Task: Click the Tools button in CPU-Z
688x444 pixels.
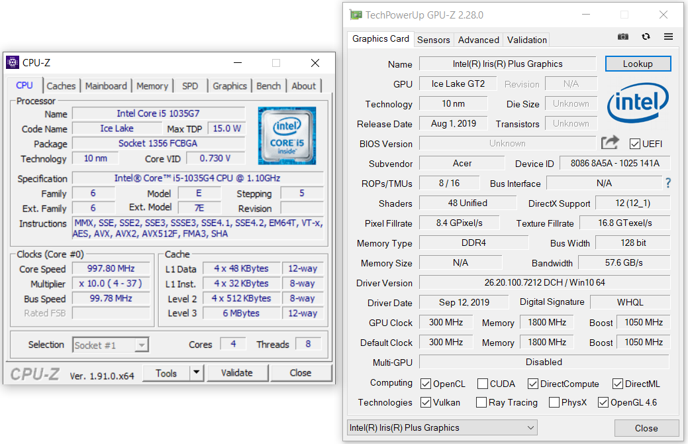Action: pos(166,373)
